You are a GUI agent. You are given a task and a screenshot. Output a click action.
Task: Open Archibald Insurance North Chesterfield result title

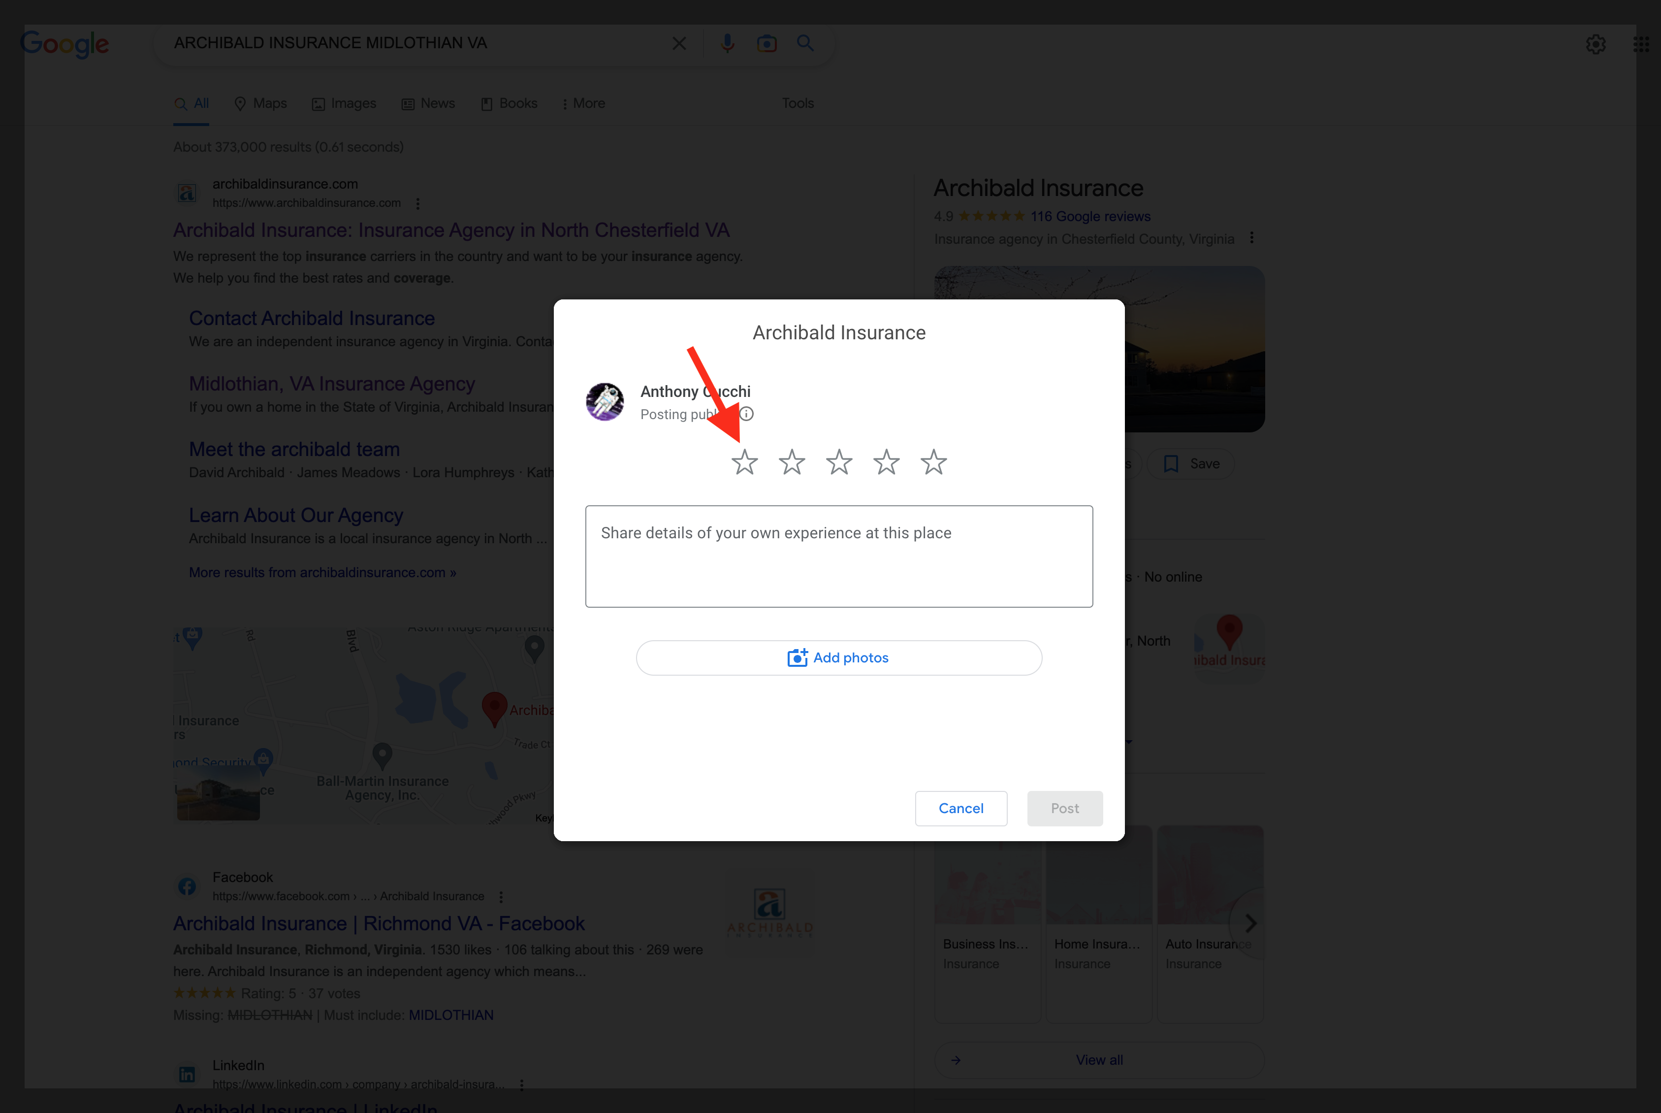click(451, 230)
